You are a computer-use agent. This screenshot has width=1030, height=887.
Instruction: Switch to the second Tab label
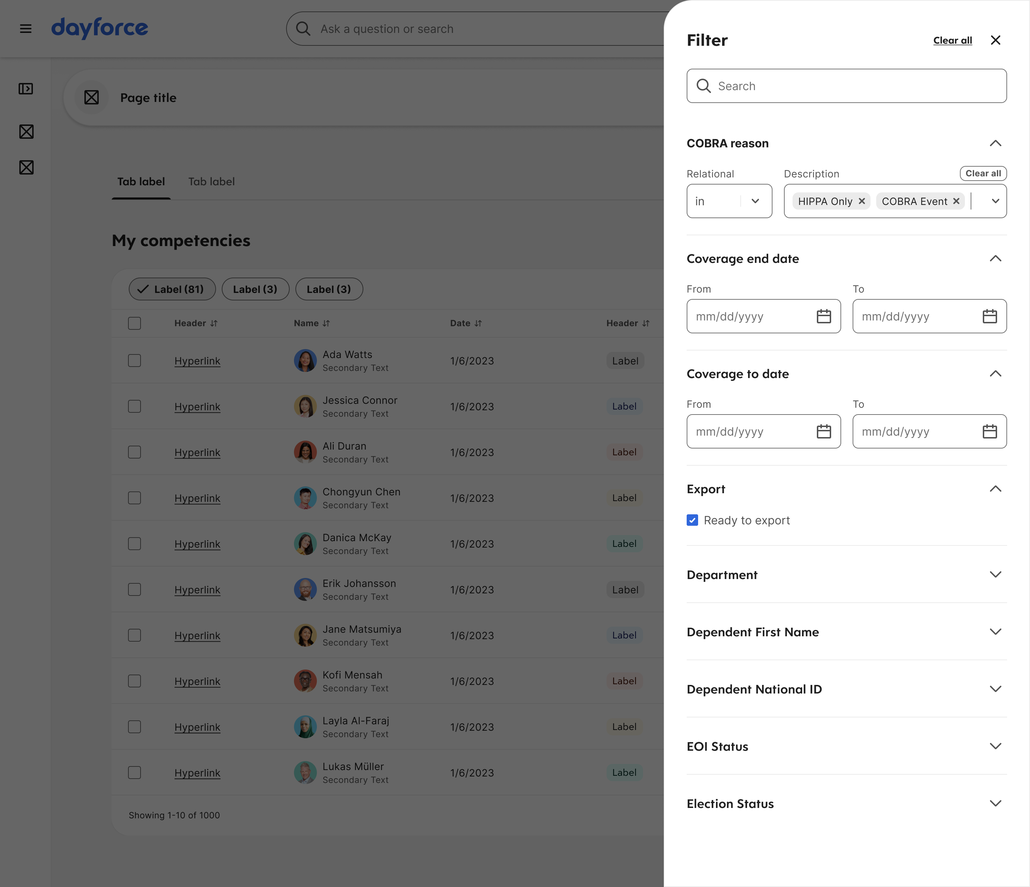[x=211, y=181]
